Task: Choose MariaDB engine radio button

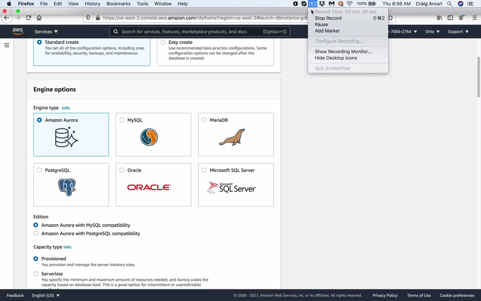Action: (x=204, y=120)
